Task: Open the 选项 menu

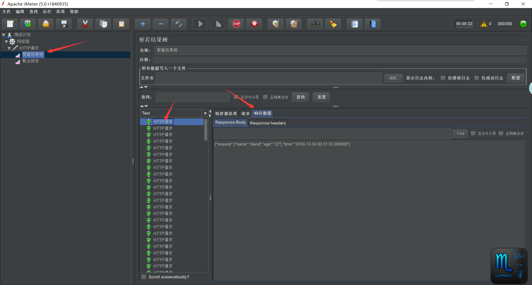Action: [x=60, y=12]
